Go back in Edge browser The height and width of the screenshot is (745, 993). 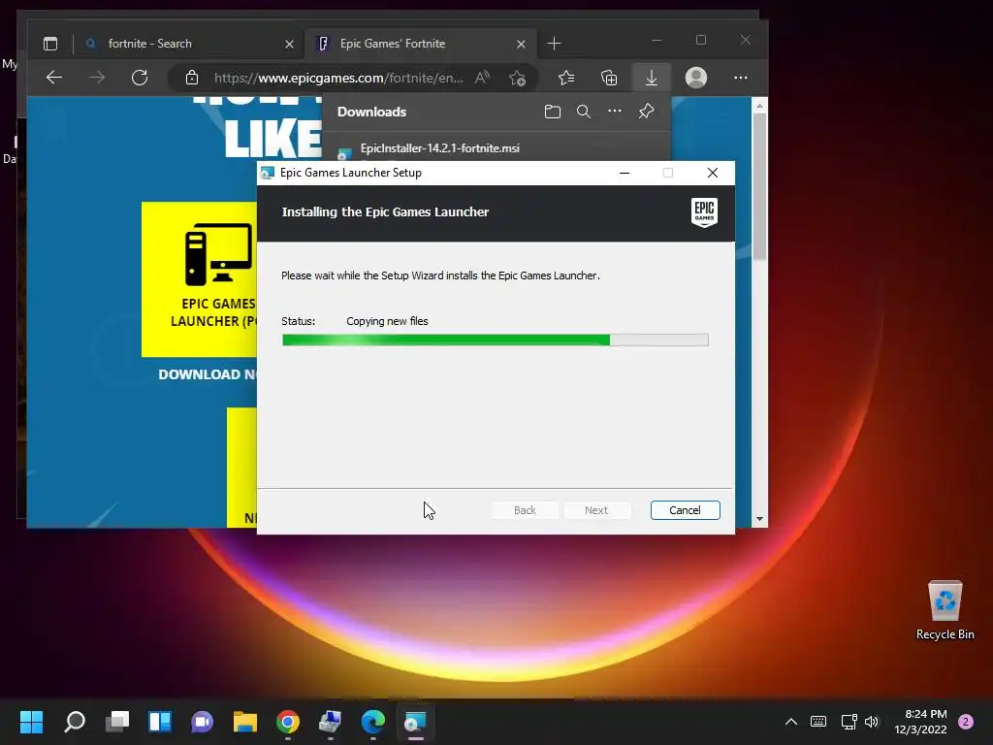click(x=54, y=78)
